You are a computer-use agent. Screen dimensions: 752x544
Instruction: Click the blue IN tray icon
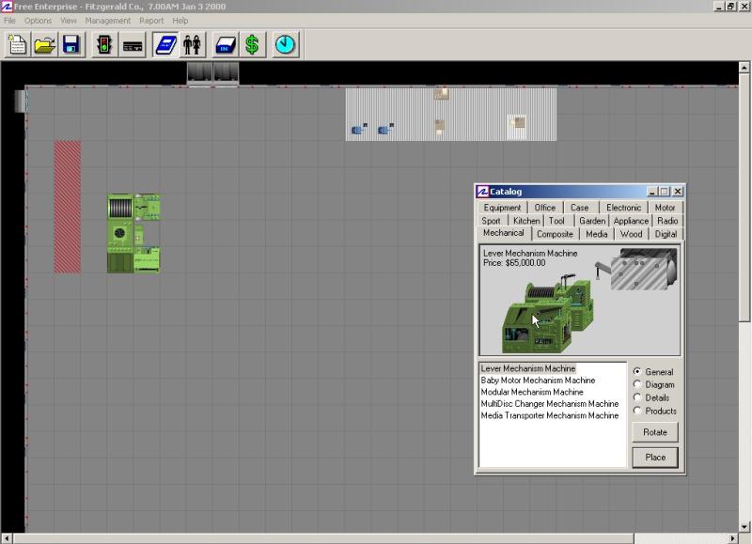(x=226, y=44)
